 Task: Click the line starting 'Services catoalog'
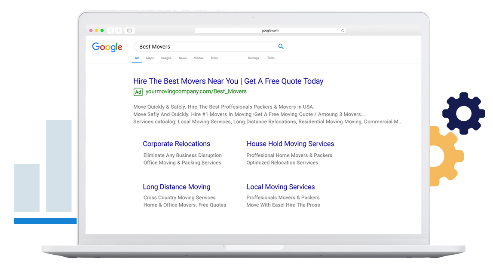tap(267, 122)
